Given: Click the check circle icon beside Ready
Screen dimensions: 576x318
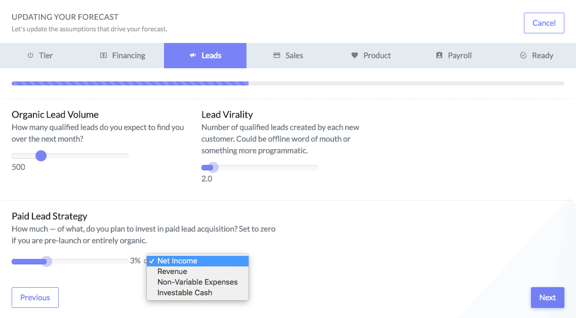Looking at the screenshot, I should pyautogui.click(x=523, y=56).
